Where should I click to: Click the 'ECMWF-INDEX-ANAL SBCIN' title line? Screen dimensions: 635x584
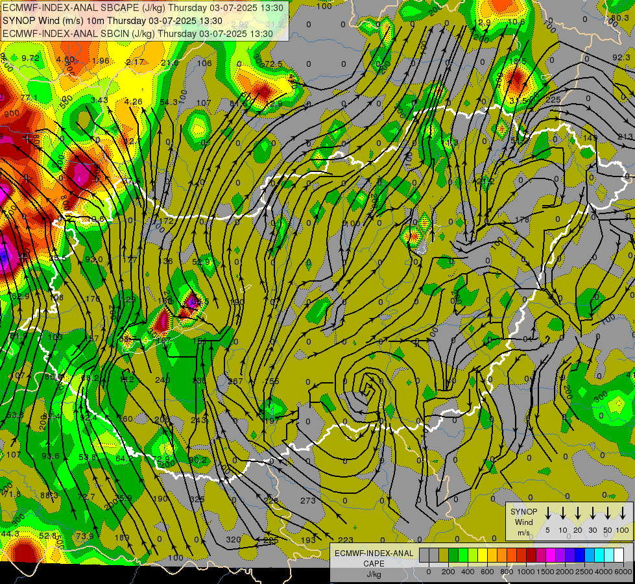tap(138, 34)
